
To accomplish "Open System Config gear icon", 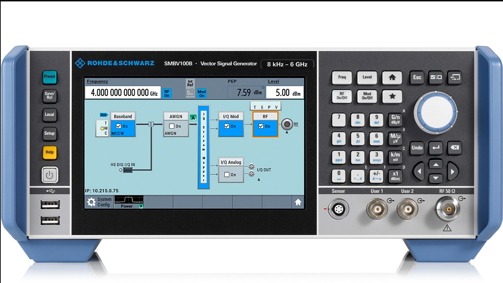I will click(91, 202).
